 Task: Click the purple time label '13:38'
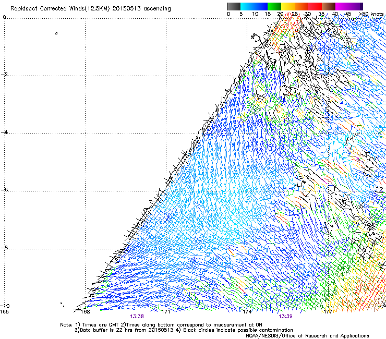[x=137, y=317]
